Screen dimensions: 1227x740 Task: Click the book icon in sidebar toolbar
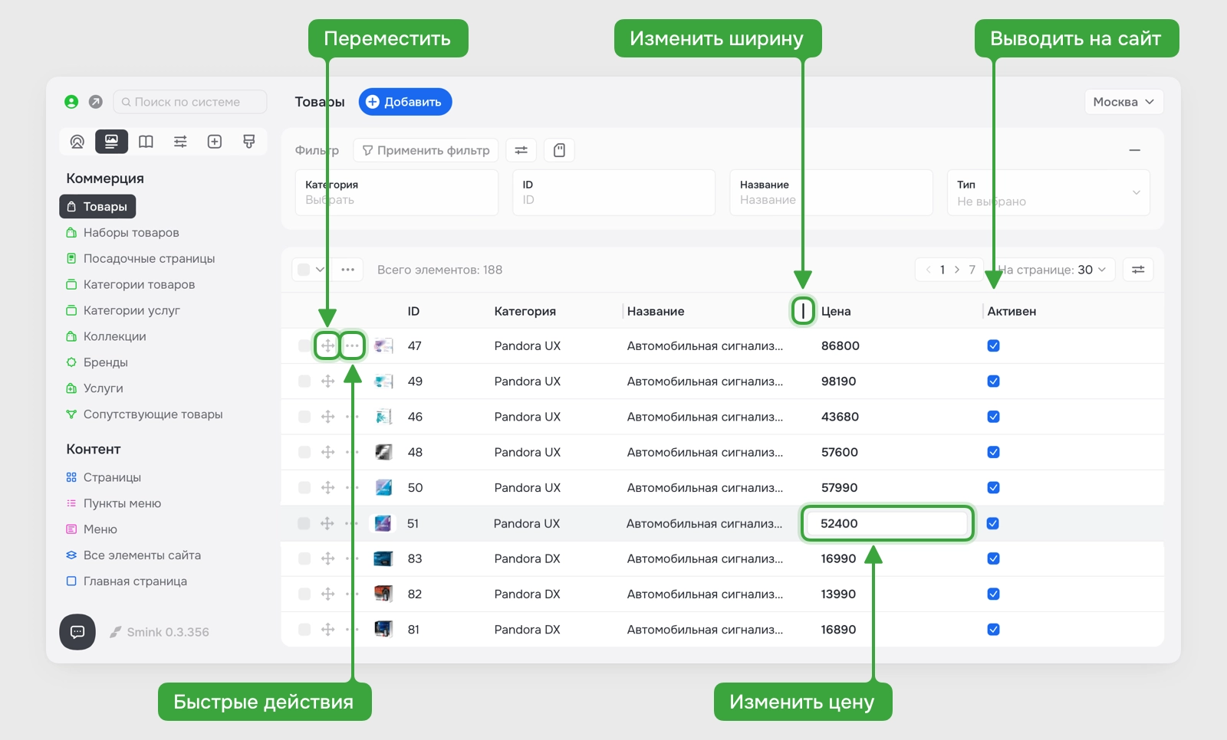click(x=146, y=142)
